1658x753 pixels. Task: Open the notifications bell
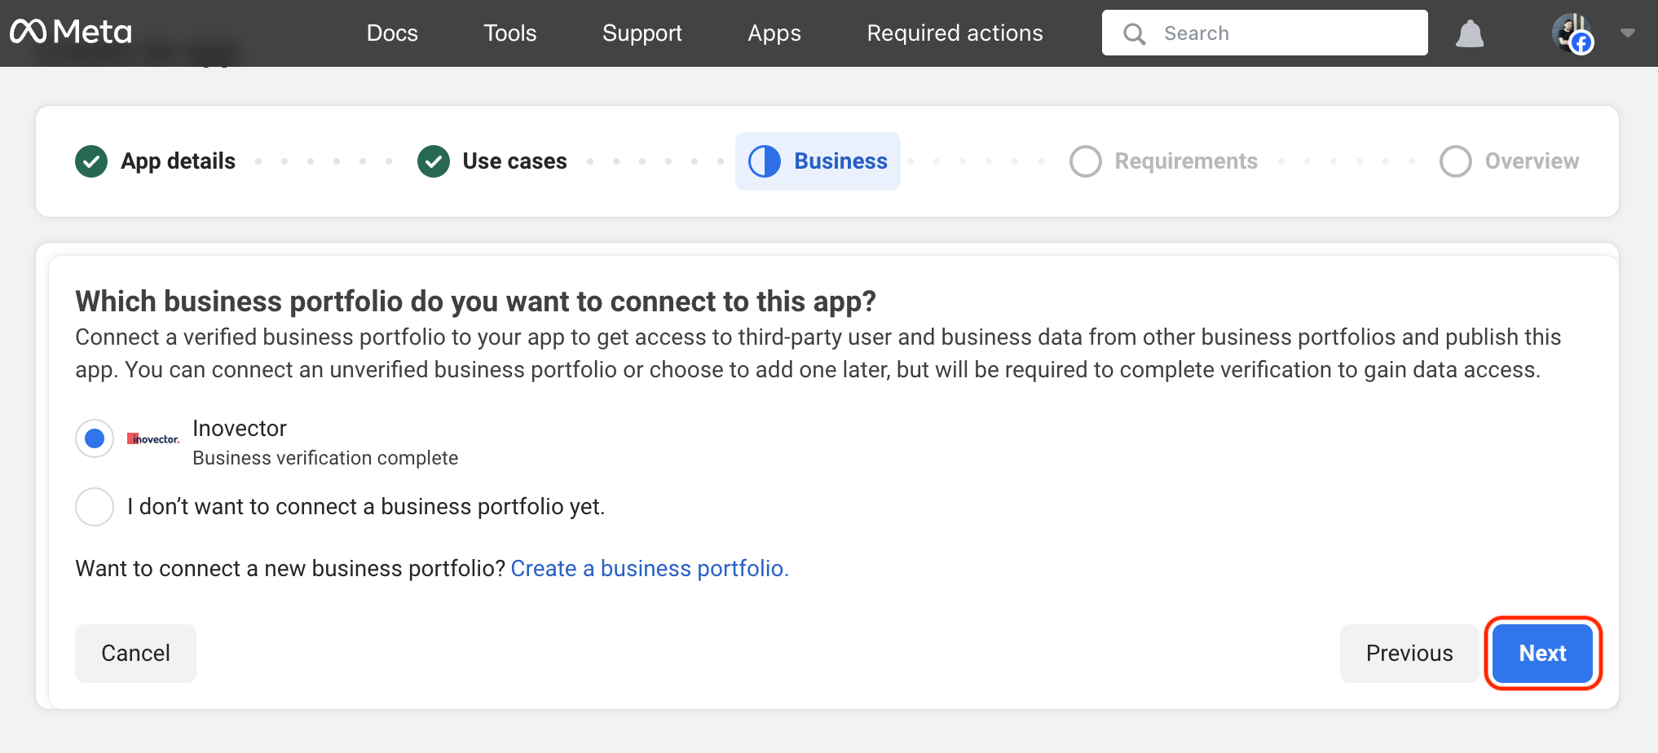click(1469, 34)
